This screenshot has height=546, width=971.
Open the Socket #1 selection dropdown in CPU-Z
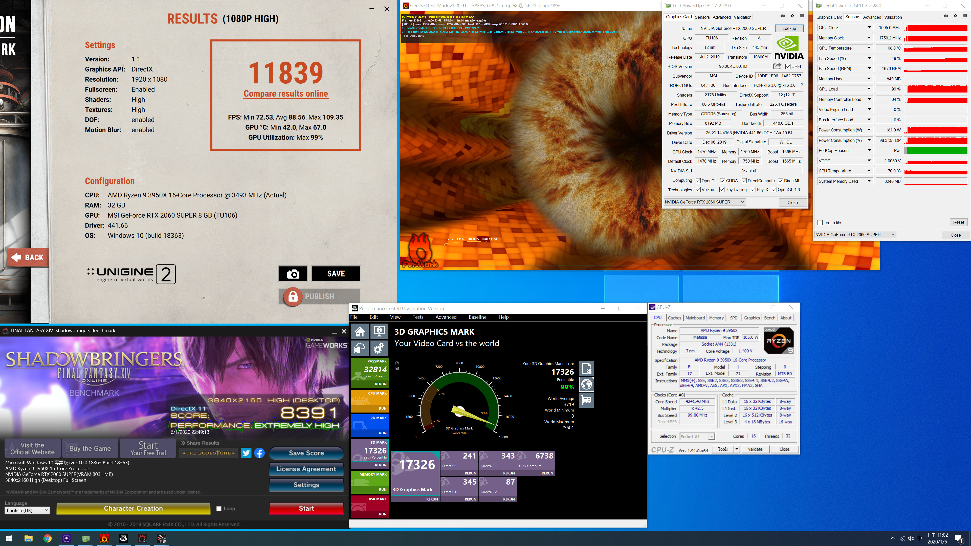tap(697, 436)
